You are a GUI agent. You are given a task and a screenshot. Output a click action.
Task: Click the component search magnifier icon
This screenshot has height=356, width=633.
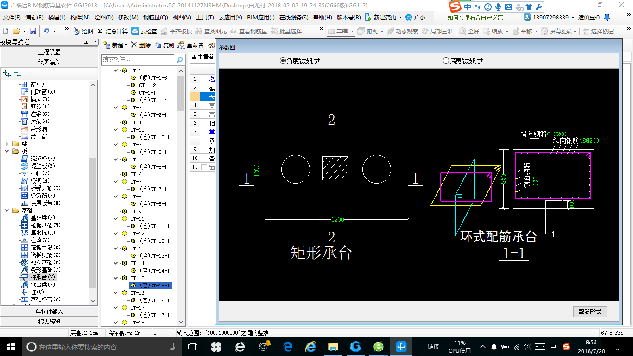[x=179, y=60]
